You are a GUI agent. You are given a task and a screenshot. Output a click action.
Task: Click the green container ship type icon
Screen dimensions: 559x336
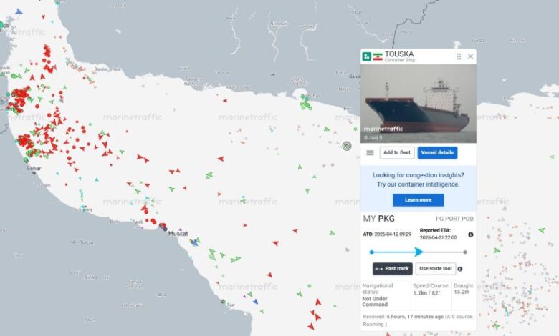366,56
